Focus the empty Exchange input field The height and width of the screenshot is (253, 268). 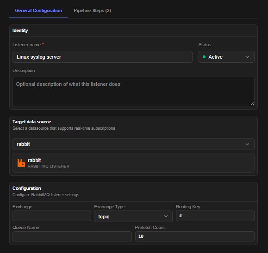(52, 216)
